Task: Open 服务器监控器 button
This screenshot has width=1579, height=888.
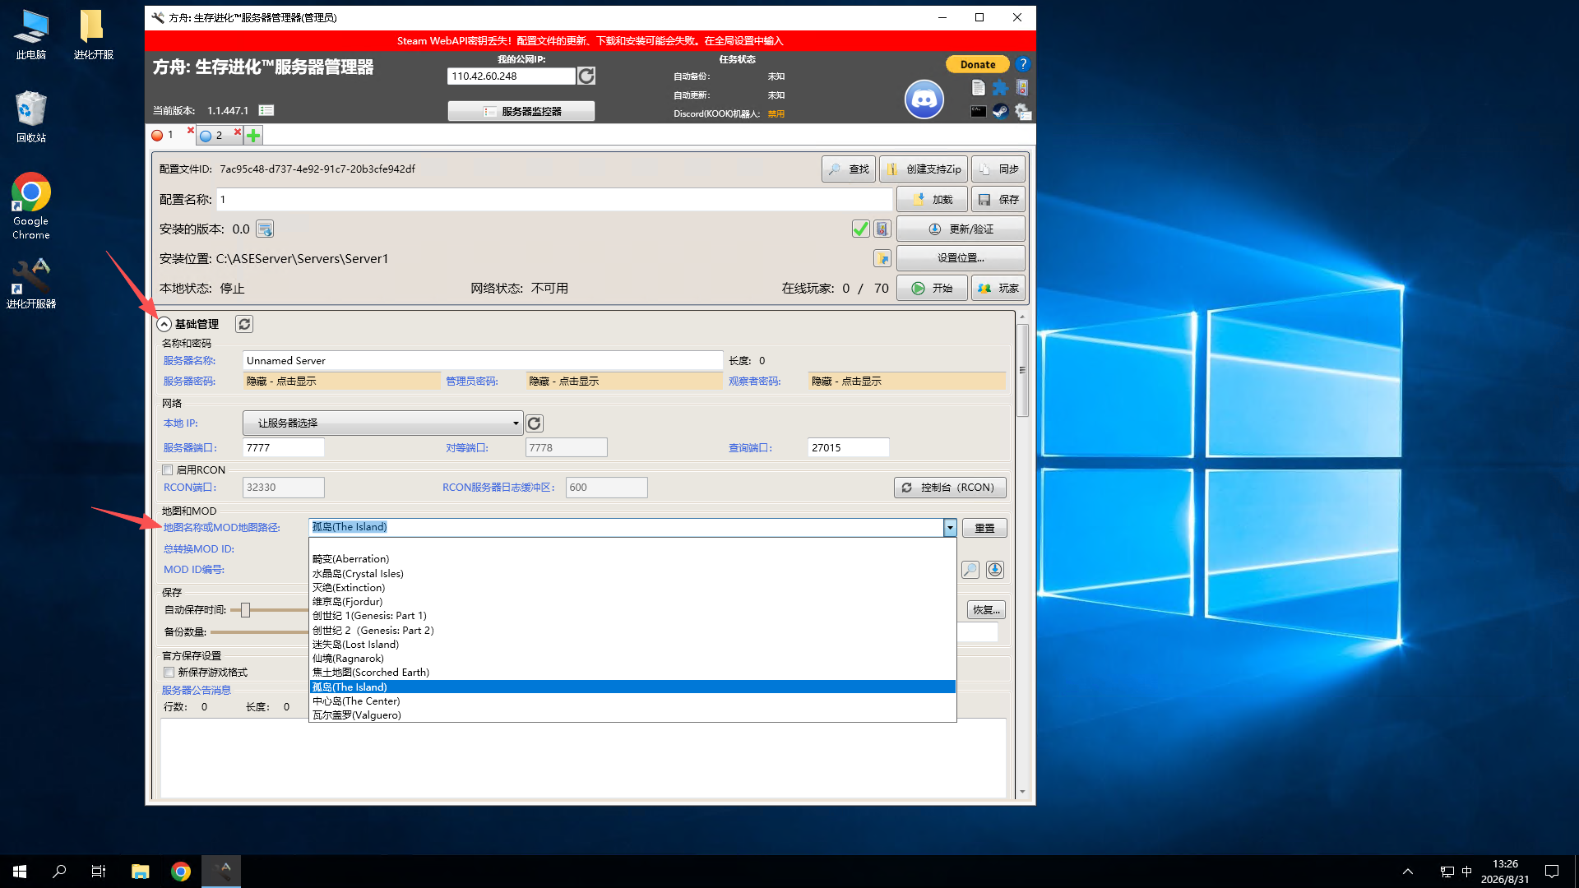Action: coord(521,111)
